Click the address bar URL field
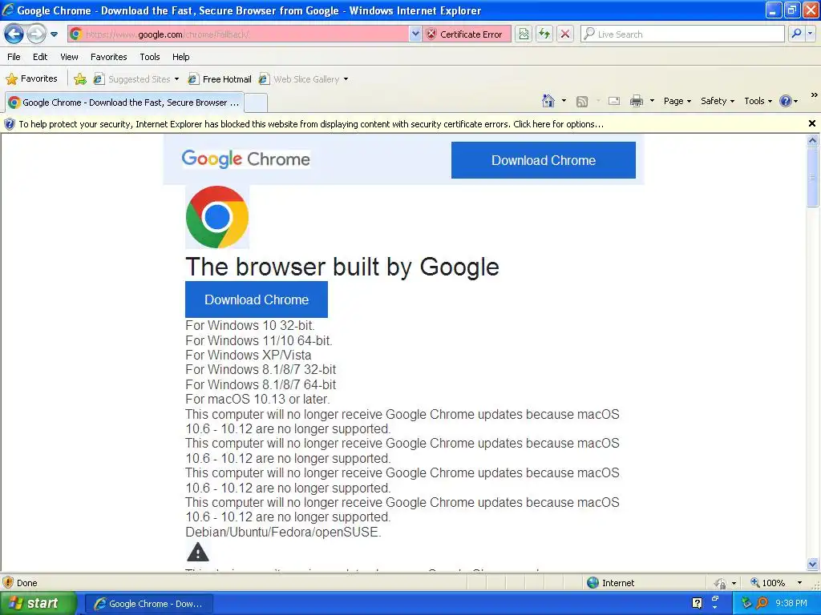The width and height of the screenshot is (821, 615). pos(238,34)
